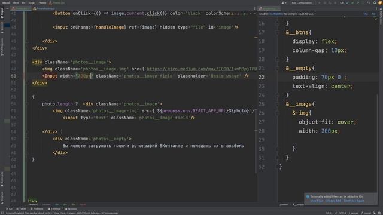383x215 pixels.
Task: Click handleImage in the input onChange
Action: (110, 27)
